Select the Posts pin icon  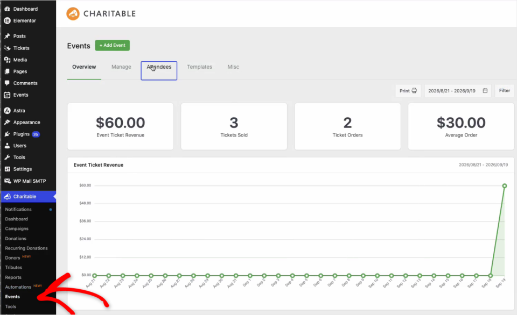pos(7,36)
